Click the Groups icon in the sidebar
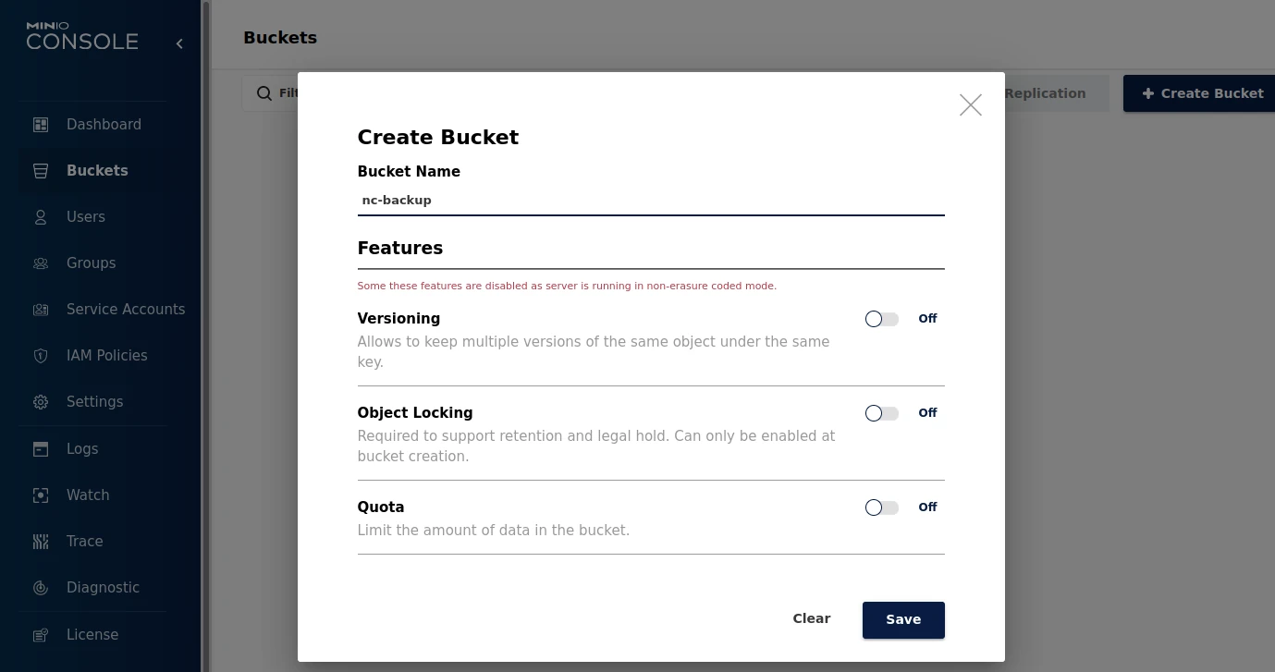This screenshot has width=1275, height=672. (41, 263)
